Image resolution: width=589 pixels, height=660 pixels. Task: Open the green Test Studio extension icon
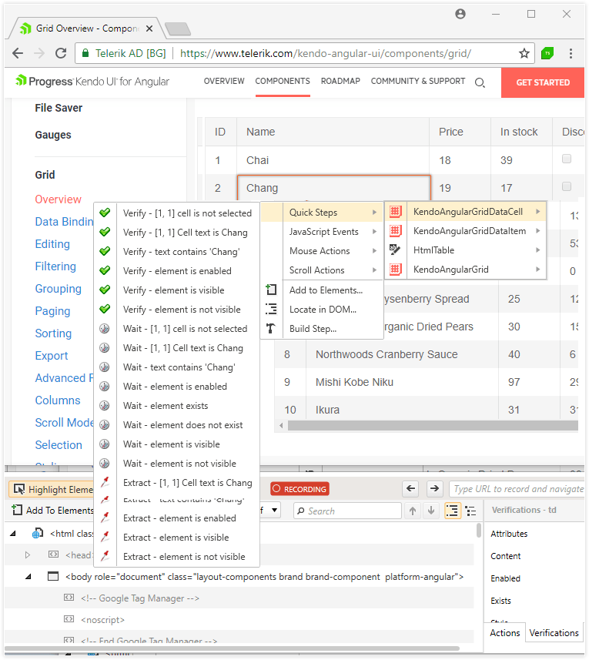tap(547, 53)
